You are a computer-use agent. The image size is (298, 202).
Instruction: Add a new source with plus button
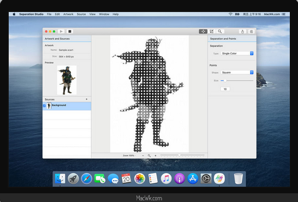[x=87, y=99]
